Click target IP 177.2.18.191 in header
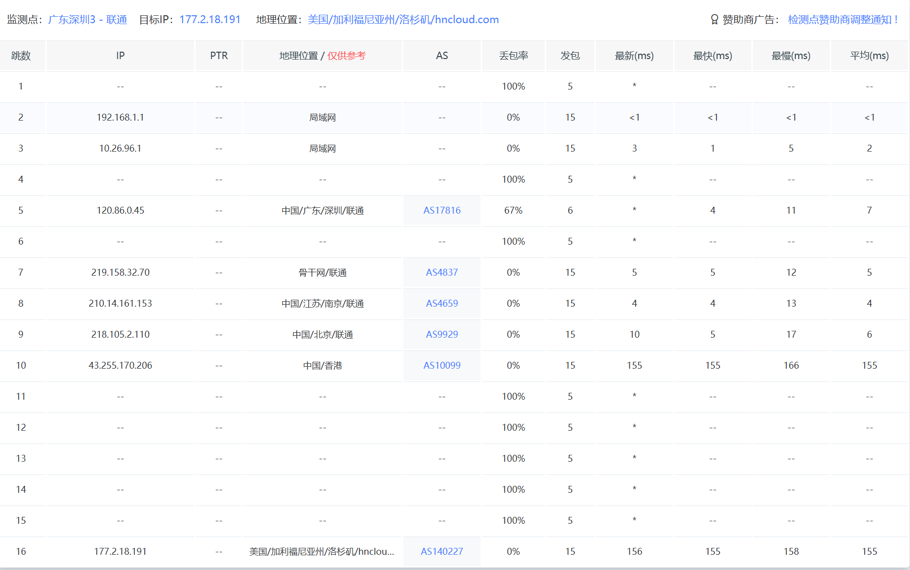This screenshot has width=910, height=570. (x=210, y=20)
